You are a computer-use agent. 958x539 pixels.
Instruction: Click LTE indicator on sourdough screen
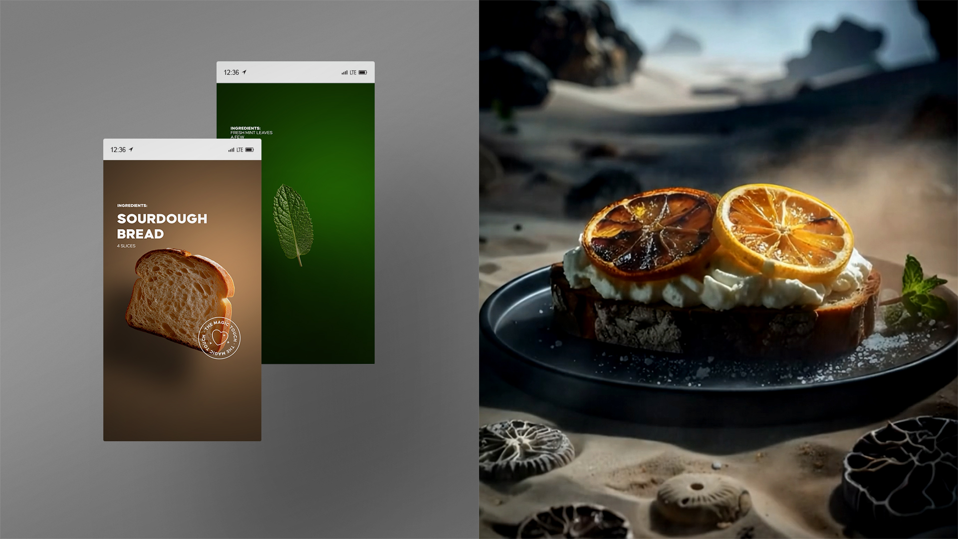(240, 150)
